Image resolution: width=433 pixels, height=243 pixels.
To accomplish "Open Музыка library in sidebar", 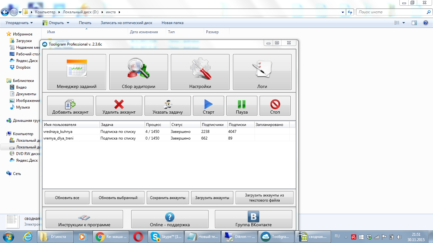I will (x=23, y=107).
